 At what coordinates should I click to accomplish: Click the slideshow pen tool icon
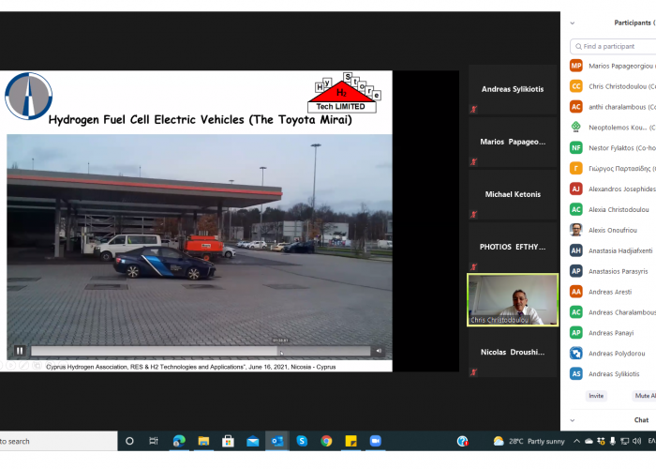[23, 366]
